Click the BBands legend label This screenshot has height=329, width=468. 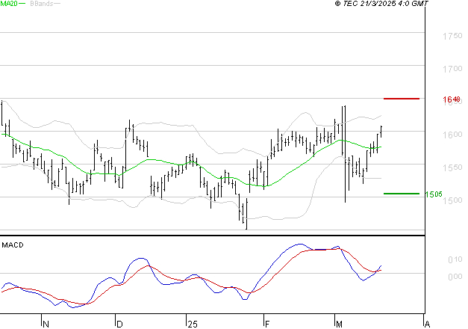coord(42,4)
